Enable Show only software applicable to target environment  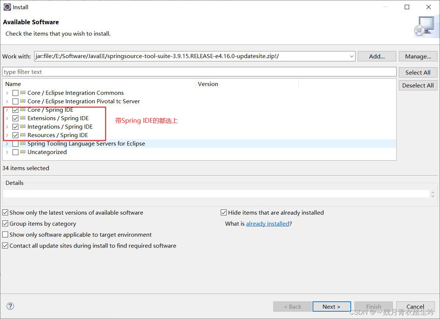[5, 234]
